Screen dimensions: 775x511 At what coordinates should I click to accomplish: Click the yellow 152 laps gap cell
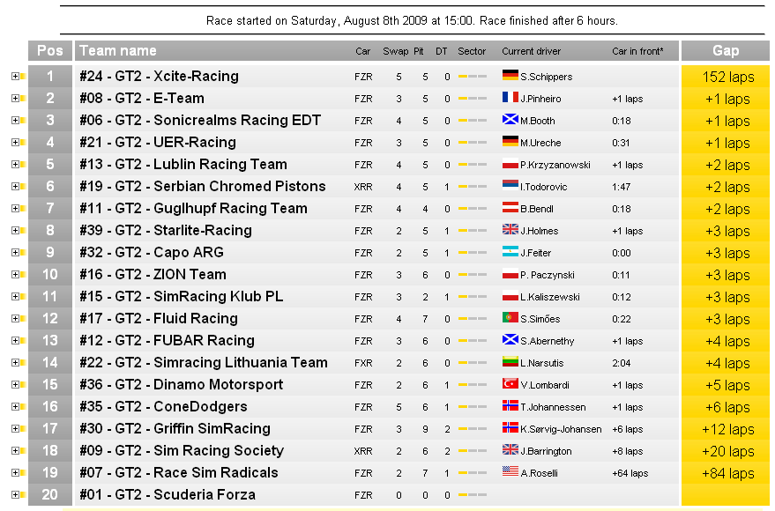pyautogui.click(x=727, y=77)
